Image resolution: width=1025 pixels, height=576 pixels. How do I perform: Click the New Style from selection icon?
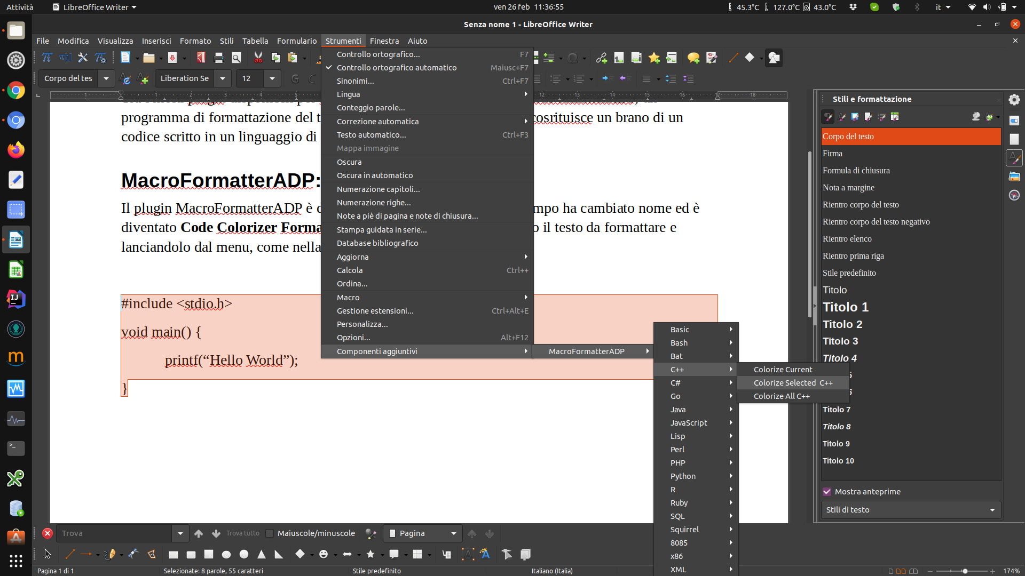tap(143, 79)
